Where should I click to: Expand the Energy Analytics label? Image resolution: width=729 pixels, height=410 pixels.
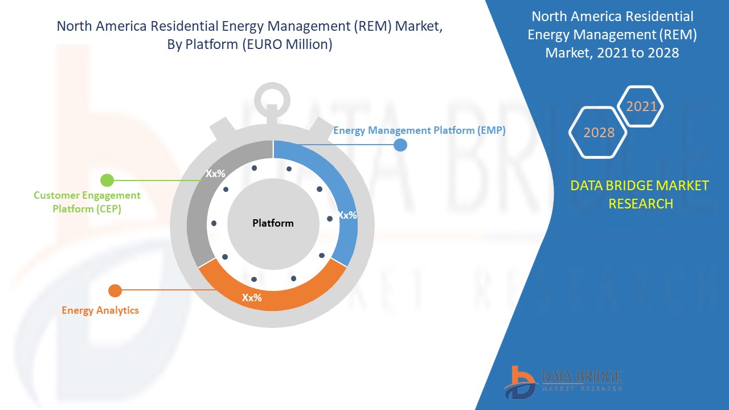point(100,310)
